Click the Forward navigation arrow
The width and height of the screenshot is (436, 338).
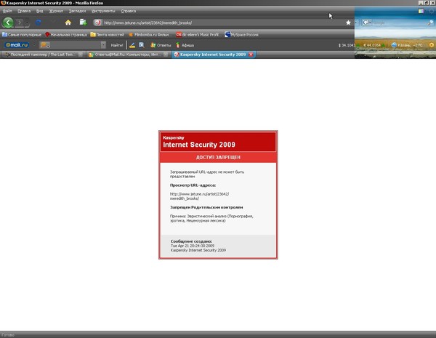[x=20, y=23]
